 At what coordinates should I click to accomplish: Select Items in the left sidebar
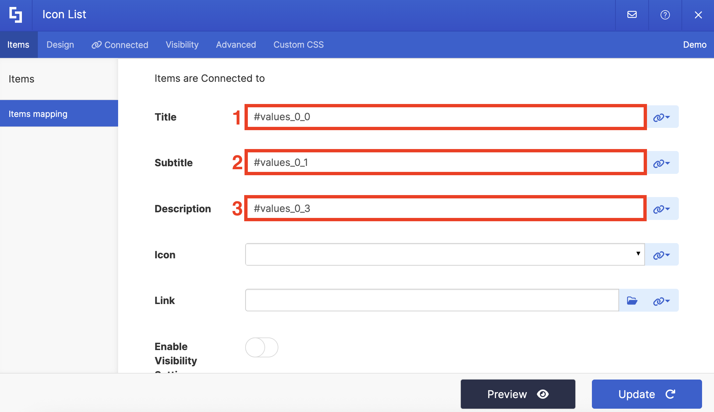pos(21,79)
